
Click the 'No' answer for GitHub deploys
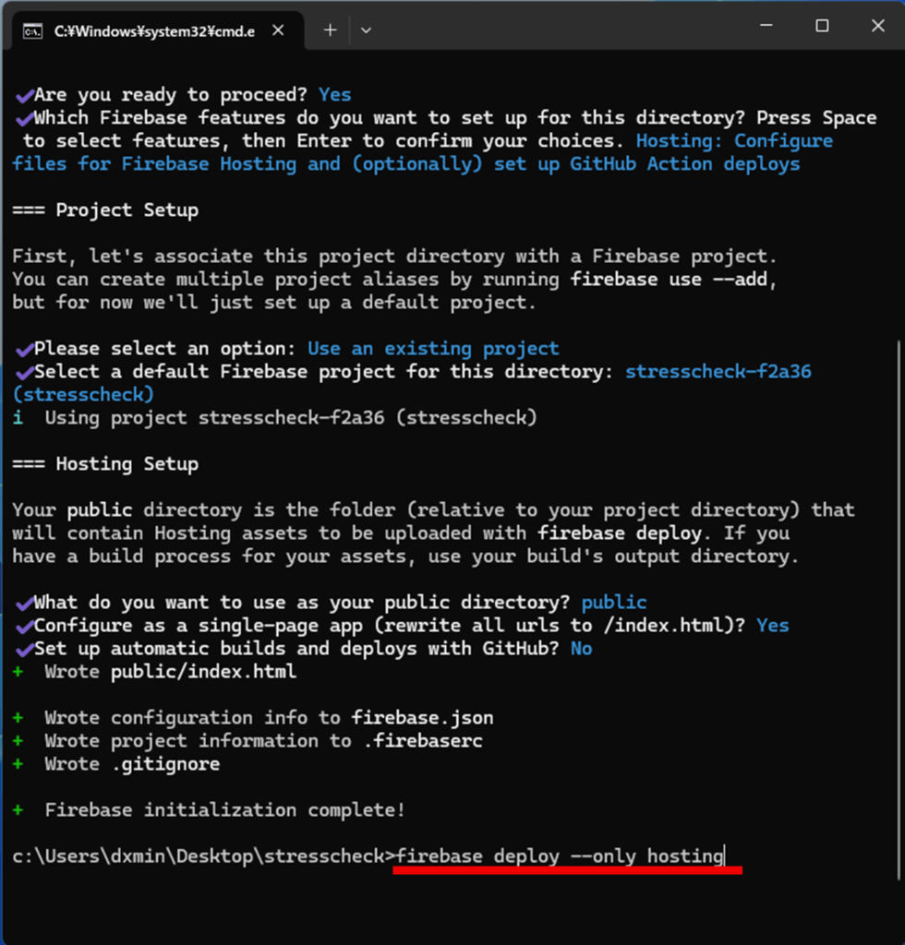581,649
